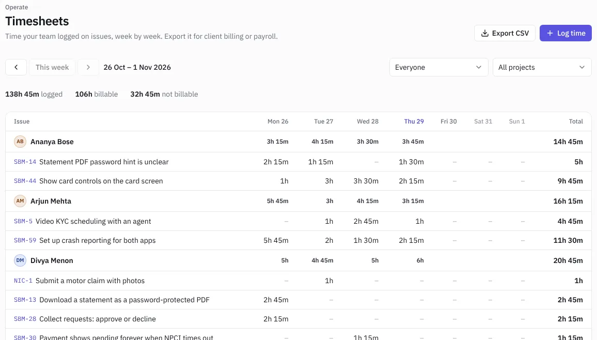This screenshot has height=340, width=597.
Task: Click the This week button
Action: point(52,67)
